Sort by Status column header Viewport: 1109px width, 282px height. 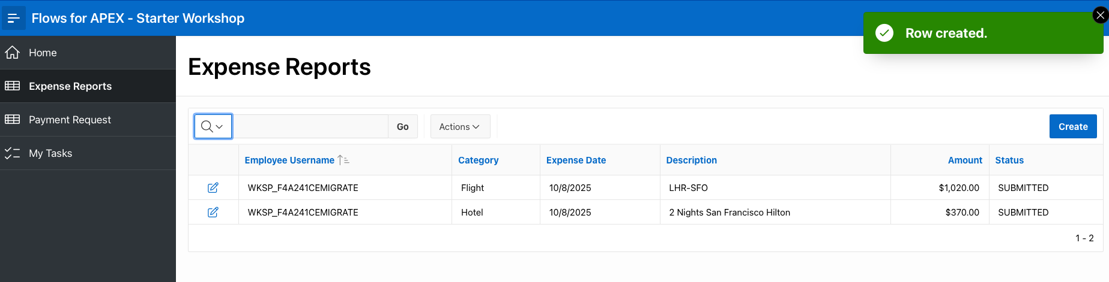coord(1009,160)
